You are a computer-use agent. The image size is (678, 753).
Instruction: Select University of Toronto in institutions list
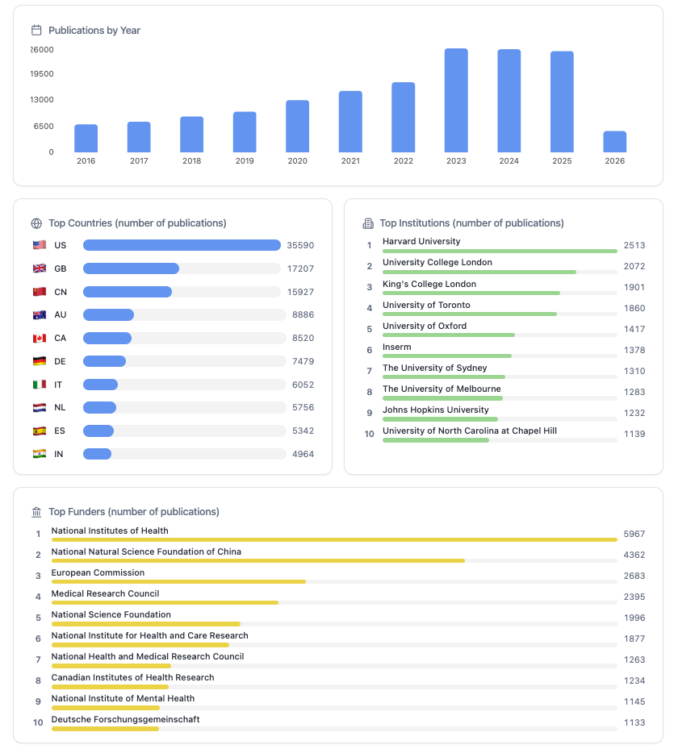426,306
